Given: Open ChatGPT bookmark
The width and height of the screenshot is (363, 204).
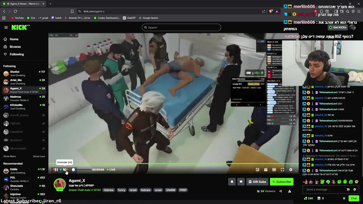Looking at the screenshot, I should coord(129,18).
